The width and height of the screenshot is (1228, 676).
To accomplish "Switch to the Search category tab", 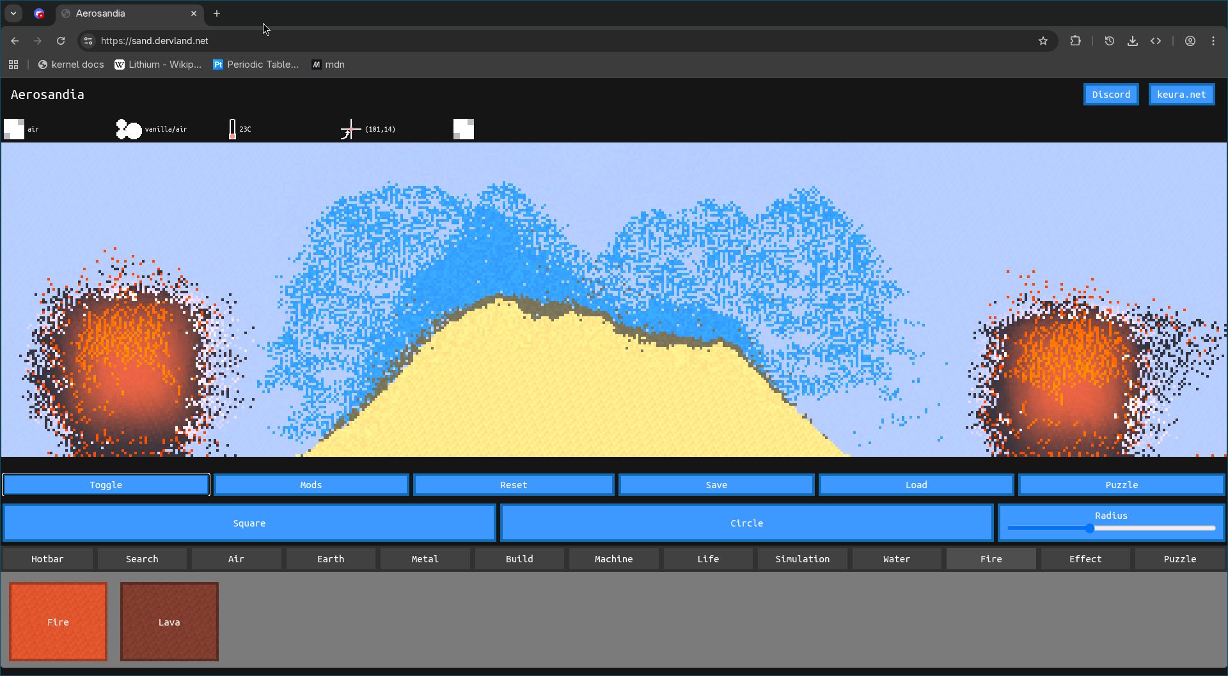I will pos(142,559).
